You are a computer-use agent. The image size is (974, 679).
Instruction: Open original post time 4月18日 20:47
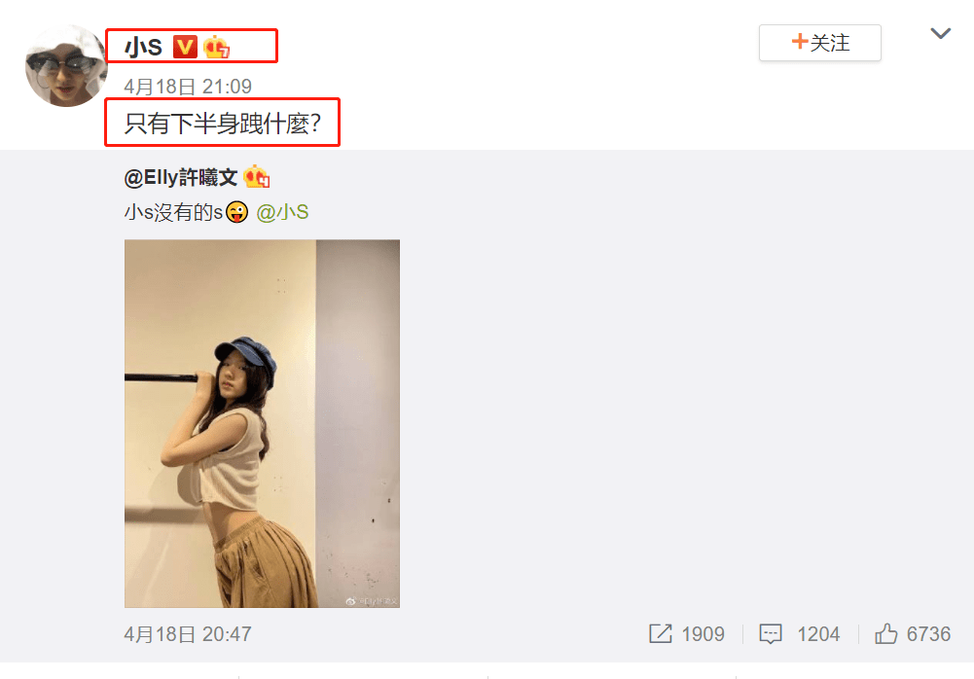[x=188, y=634]
